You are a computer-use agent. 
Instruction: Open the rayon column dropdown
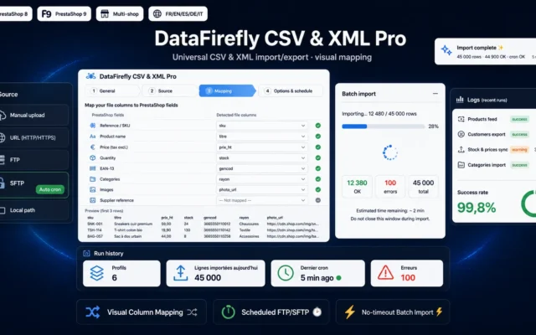tap(262, 179)
